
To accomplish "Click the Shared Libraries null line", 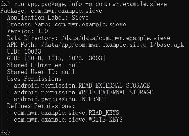I will pyautogui.click(x=44, y=65).
